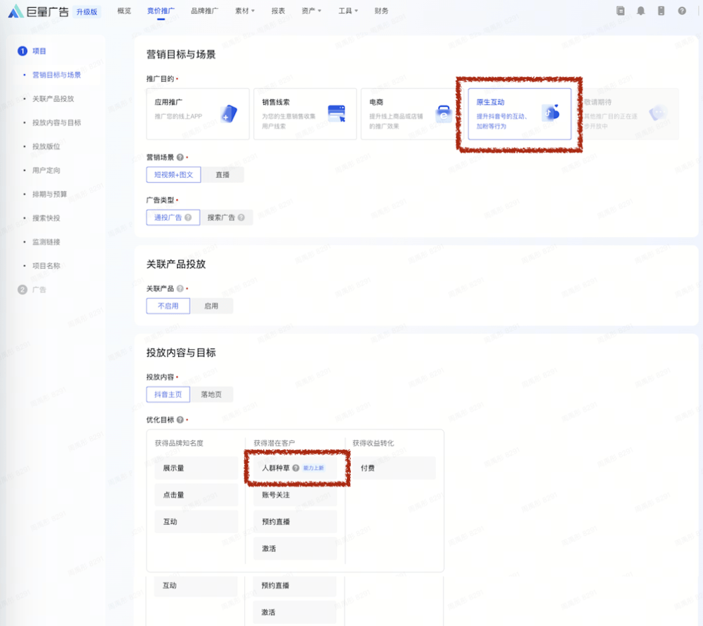Pick 人群种草 optimization goal
The width and height of the screenshot is (703, 626).
(296, 468)
